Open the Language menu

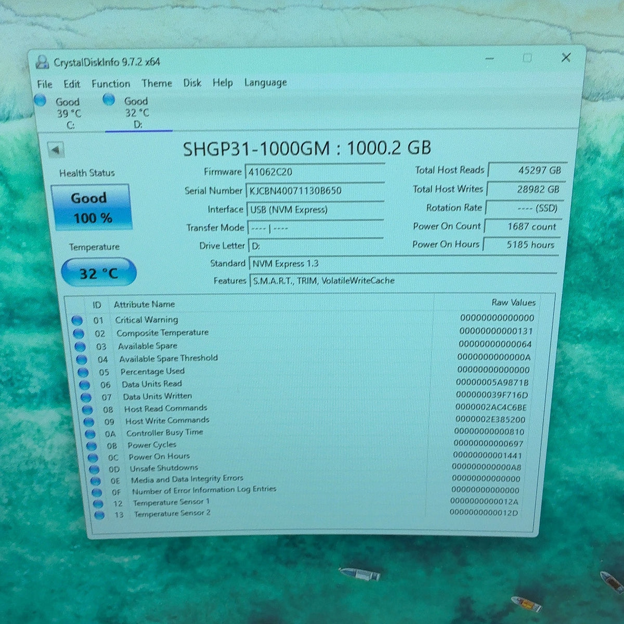coord(265,83)
